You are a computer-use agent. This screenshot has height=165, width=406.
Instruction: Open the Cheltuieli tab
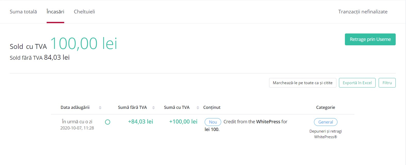point(84,12)
